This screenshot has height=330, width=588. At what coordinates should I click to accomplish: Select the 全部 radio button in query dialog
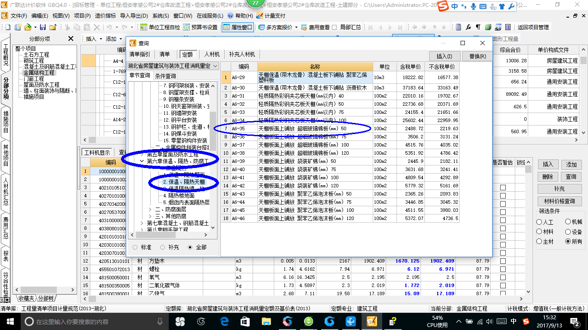tap(190, 247)
